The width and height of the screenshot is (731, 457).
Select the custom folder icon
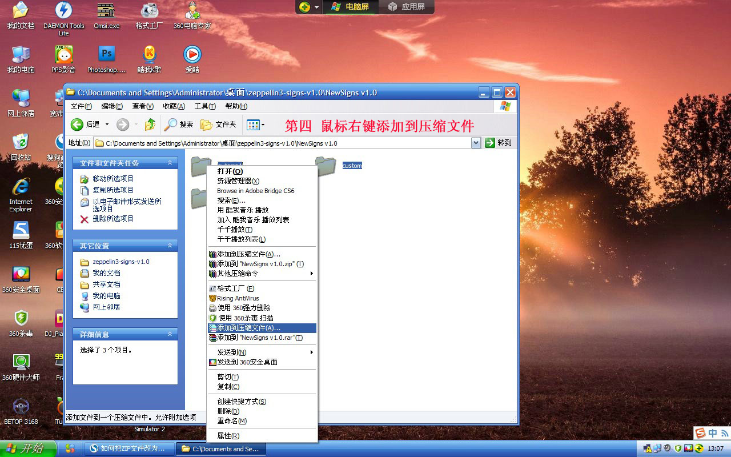326,166
